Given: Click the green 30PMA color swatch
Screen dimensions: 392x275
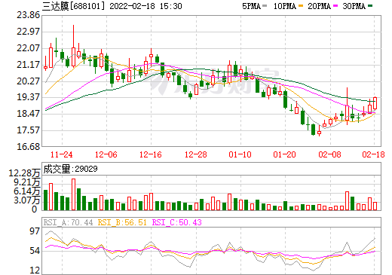Looking at the screenshot, I should (x=370, y=5).
